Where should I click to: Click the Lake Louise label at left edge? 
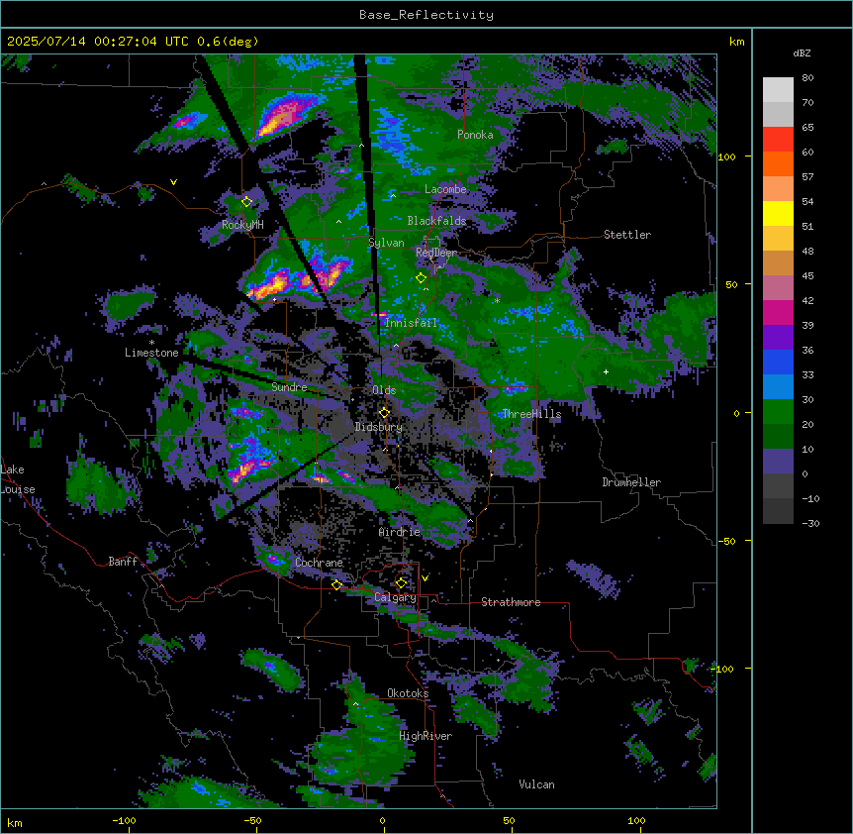[18, 479]
